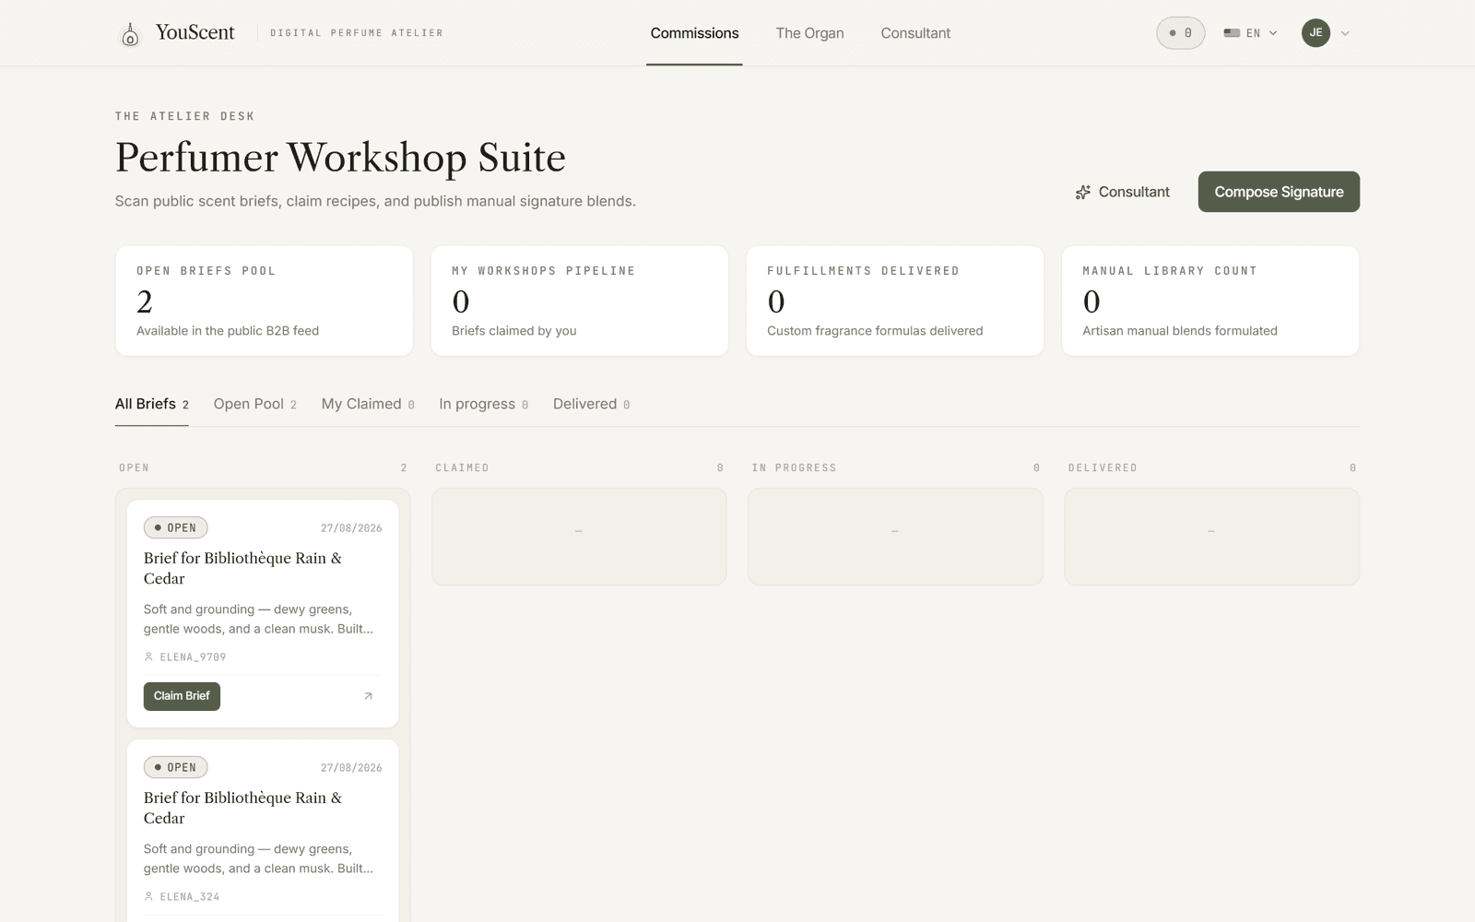Click the OPEN status badge on ELENA_9709's card
Viewport: 1475px width, 922px height.
(175, 528)
